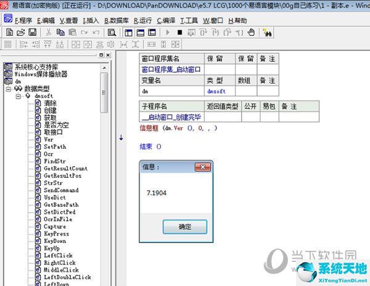Select the FindStr method in tree
The image size is (370, 286).
click(55, 161)
